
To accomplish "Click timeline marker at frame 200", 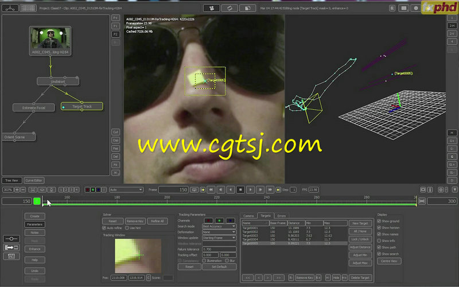I will tap(167, 198).
